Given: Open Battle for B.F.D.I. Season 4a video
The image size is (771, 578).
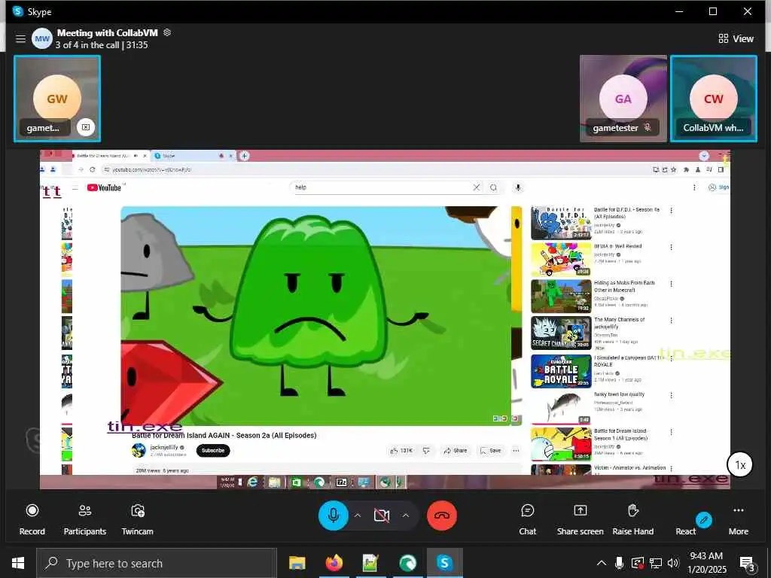Looking at the screenshot, I should pyautogui.click(x=560, y=222).
